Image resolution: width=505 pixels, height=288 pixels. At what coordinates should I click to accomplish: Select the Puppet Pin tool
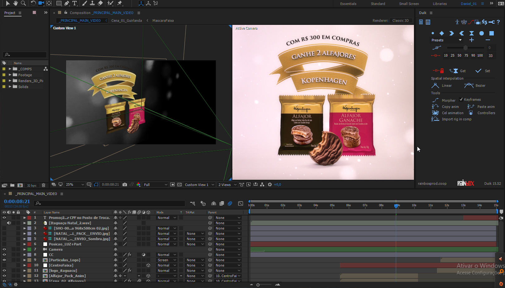[120, 3]
